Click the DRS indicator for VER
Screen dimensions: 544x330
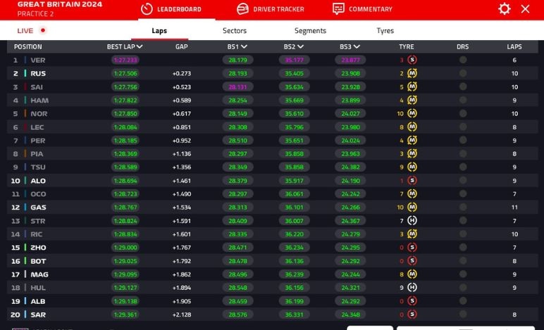[463, 61]
